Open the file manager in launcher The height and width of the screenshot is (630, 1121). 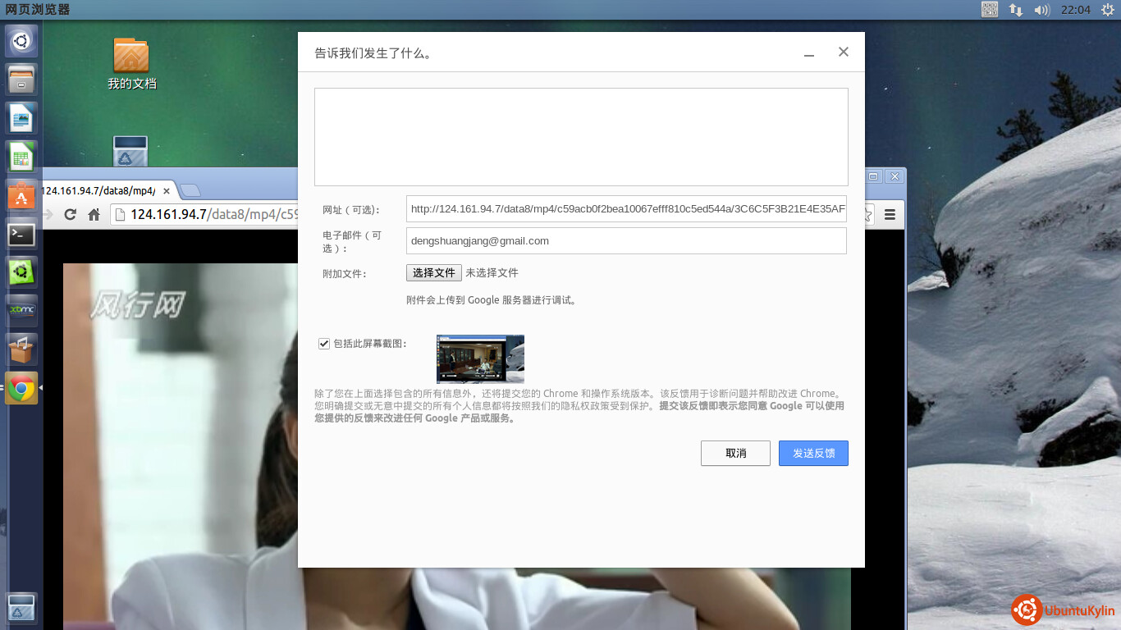point(21,80)
